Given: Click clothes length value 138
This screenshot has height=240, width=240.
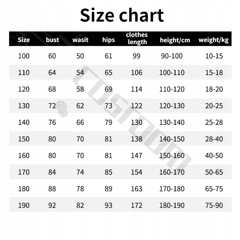Looking at the screenshot, I should 136,139.
